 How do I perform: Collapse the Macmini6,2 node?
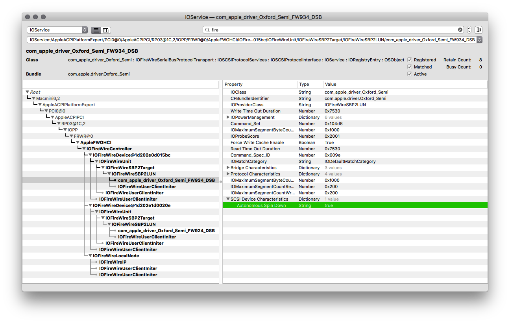tap(34, 98)
